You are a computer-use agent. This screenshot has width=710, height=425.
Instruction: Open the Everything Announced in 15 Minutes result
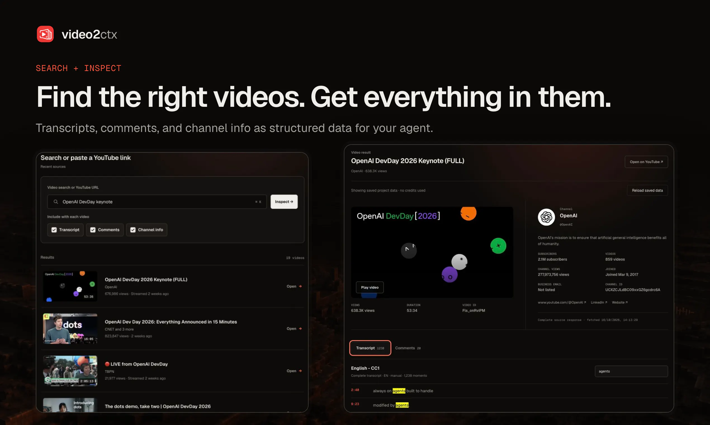[294, 329]
